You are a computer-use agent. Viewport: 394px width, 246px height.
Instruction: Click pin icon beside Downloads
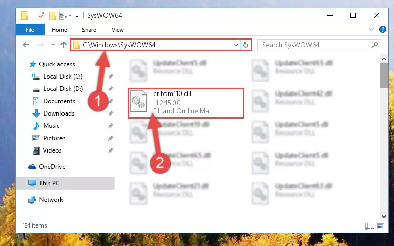pyautogui.click(x=111, y=113)
